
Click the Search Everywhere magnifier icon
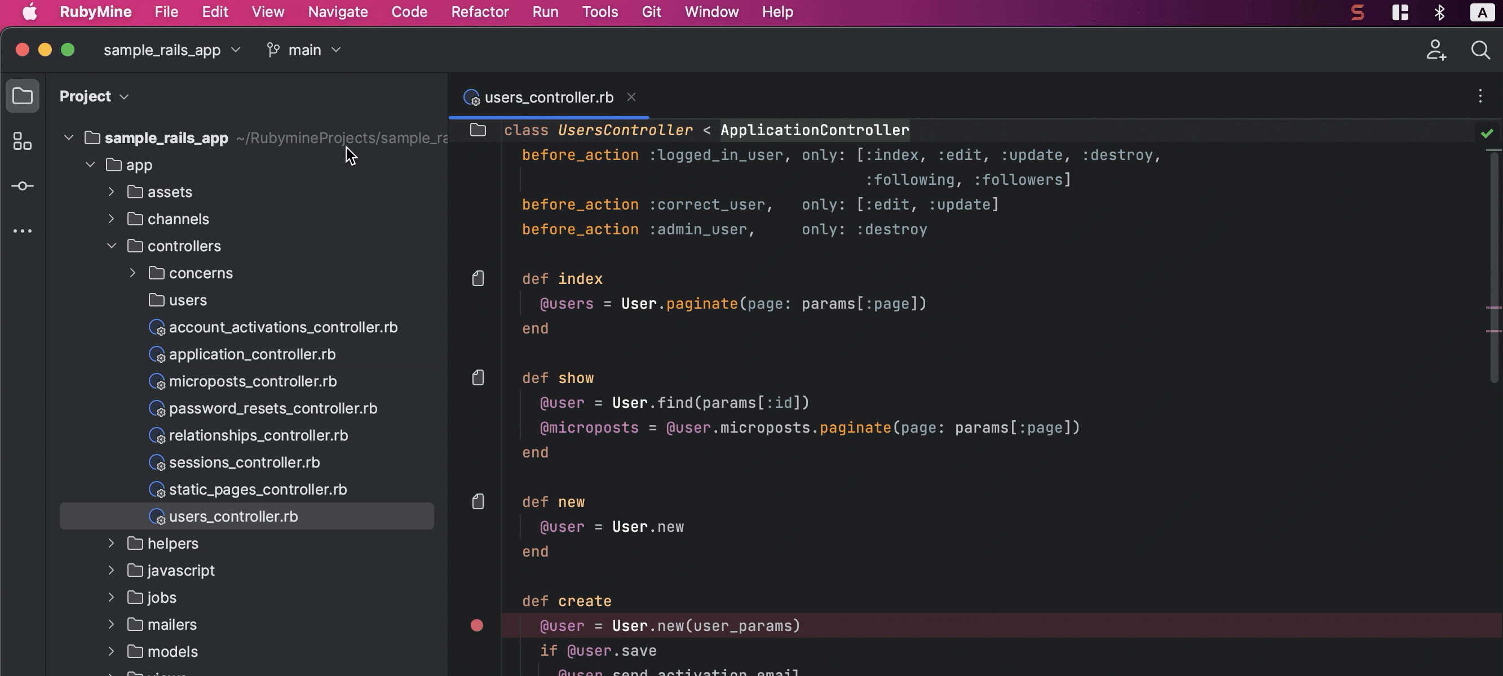[1480, 50]
